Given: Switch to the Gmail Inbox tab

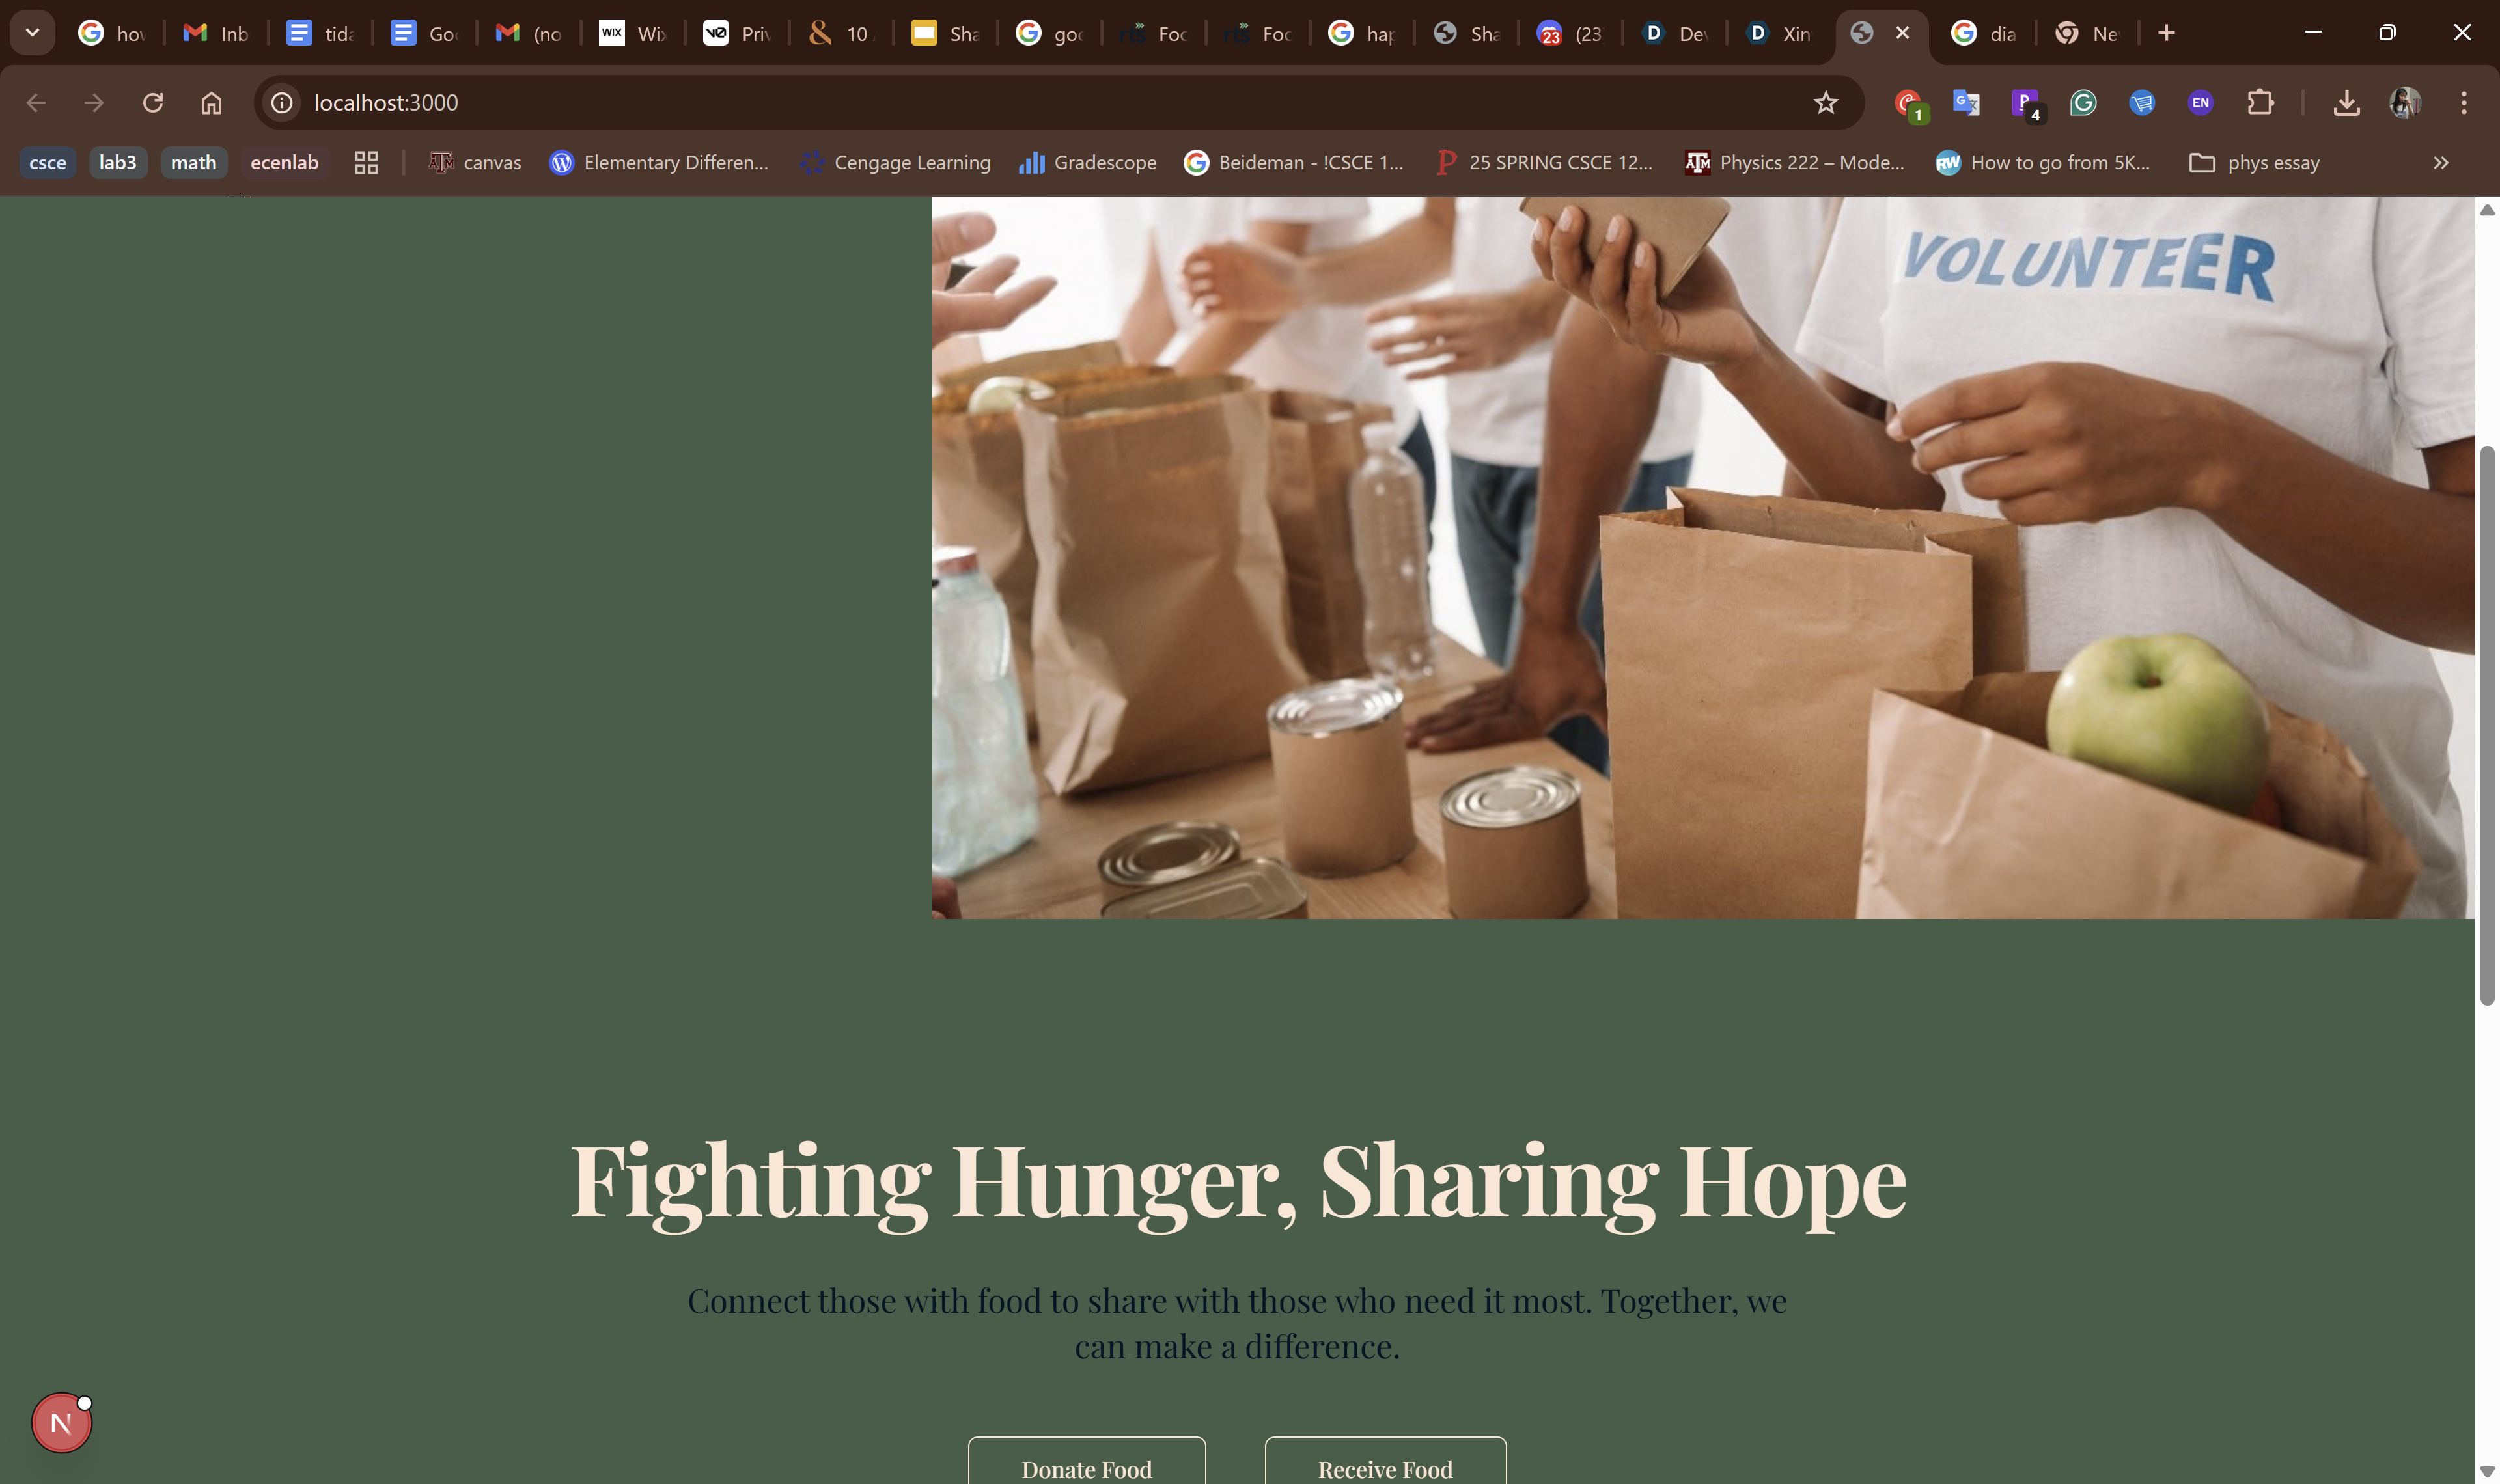Looking at the screenshot, I should tap(215, 33).
